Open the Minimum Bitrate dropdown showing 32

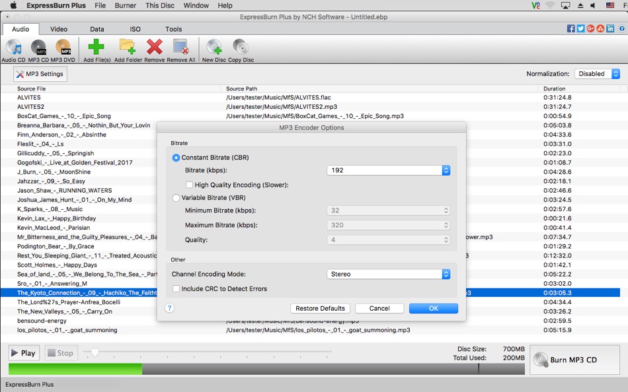388,211
